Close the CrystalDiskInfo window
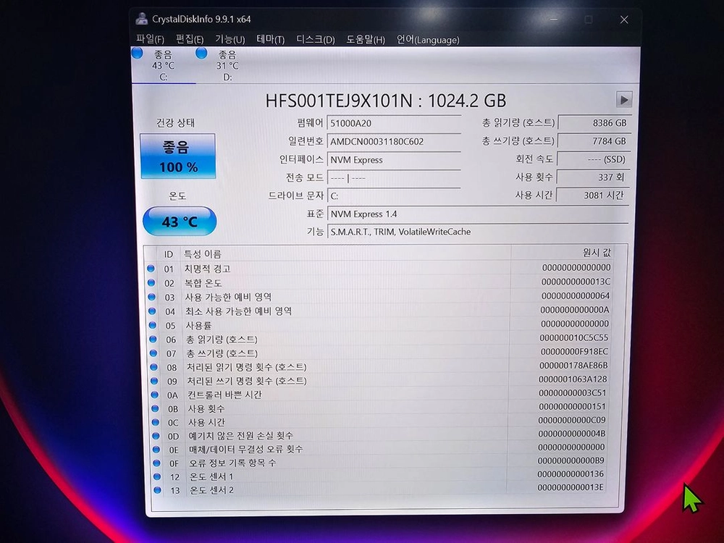The width and height of the screenshot is (724, 543). [624, 20]
